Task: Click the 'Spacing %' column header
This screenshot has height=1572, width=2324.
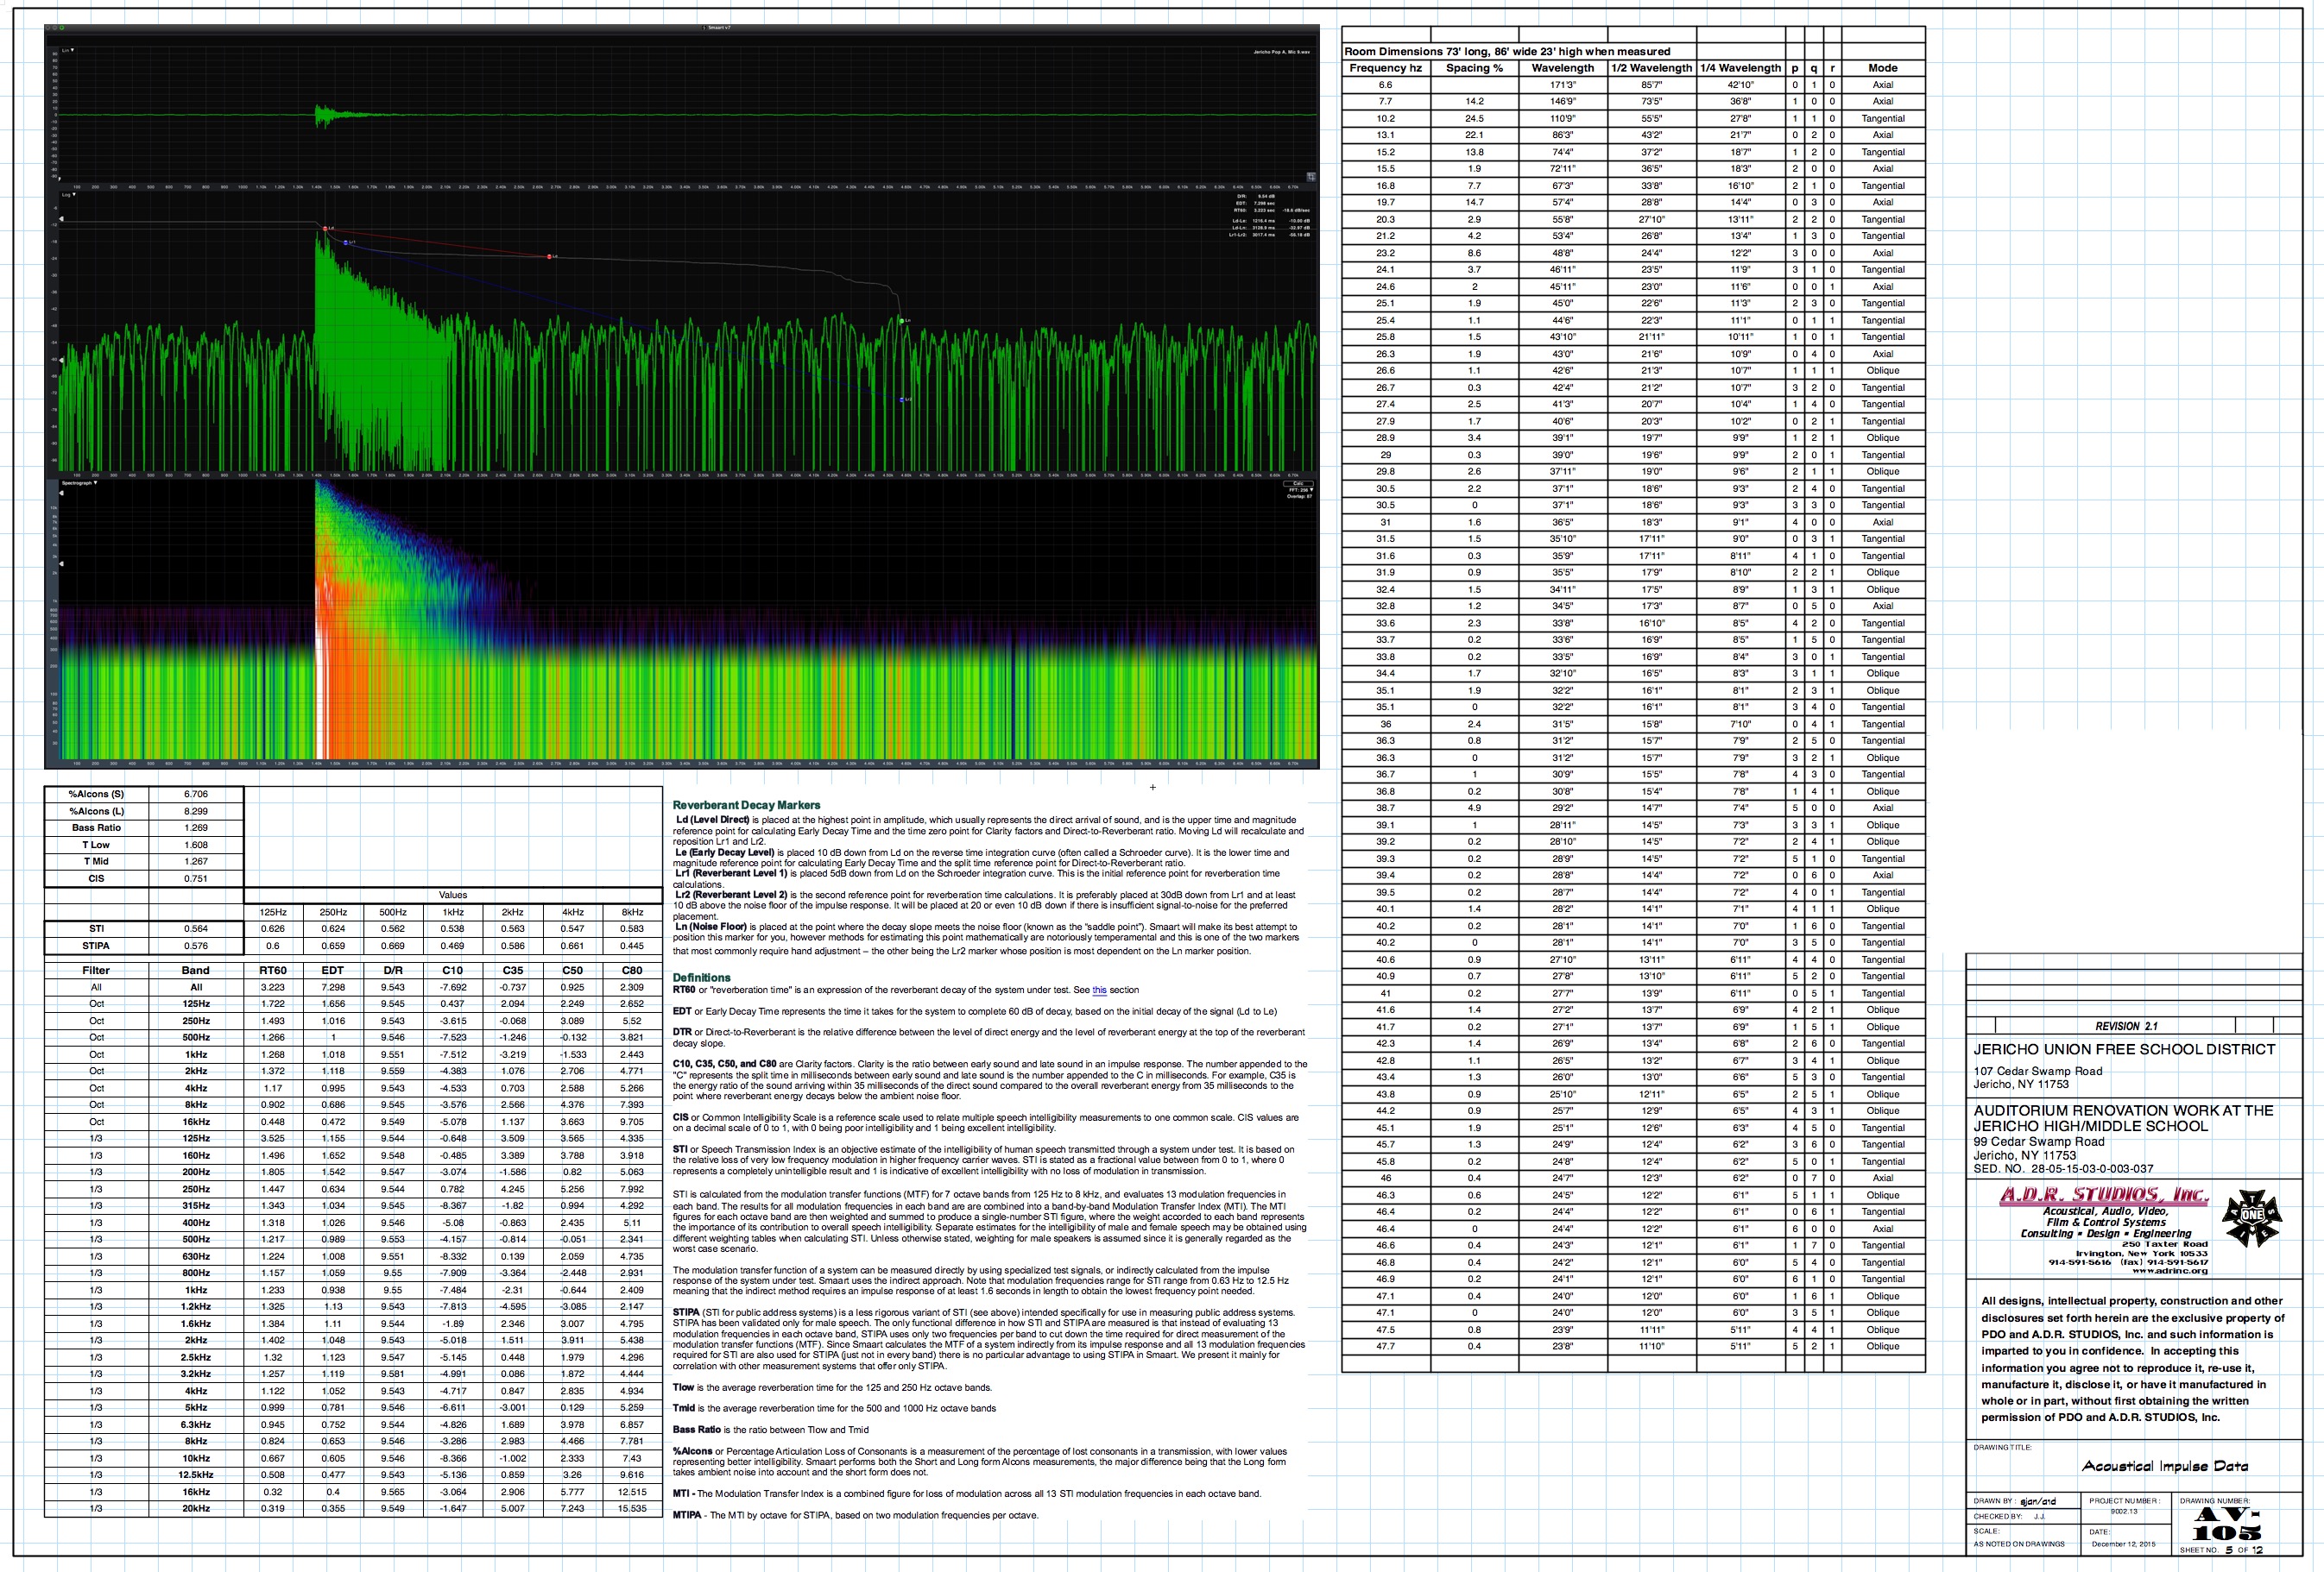Action: [1475, 68]
